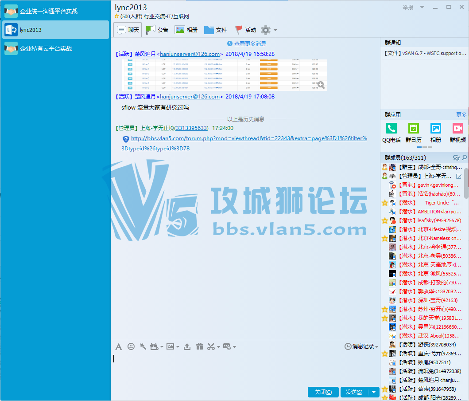The height and width of the screenshot is (401, 469).
Task: Click the chat bubble shortcut icon
Action: click(x=227, y=346)
